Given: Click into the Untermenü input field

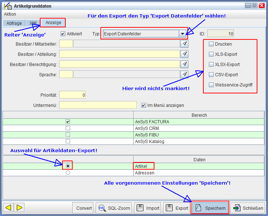Looking at the screenshot, I should (98, 105).
